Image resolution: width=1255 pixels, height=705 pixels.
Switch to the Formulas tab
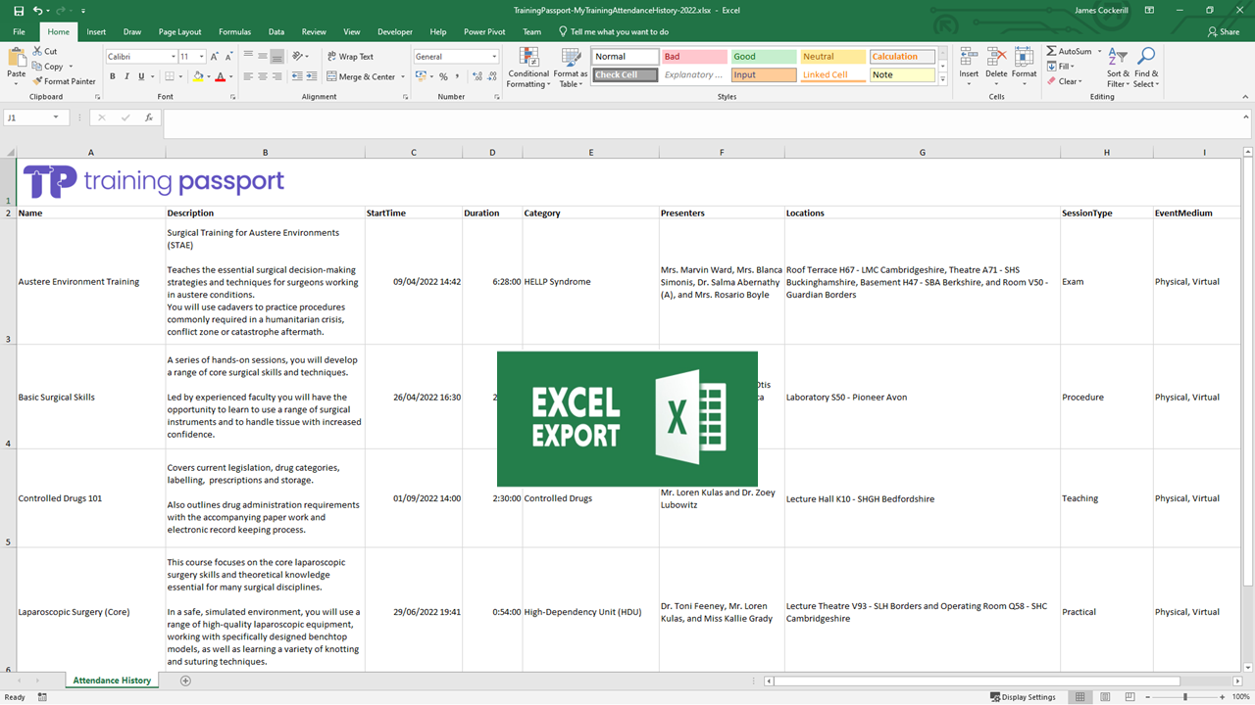click(234, 31)
